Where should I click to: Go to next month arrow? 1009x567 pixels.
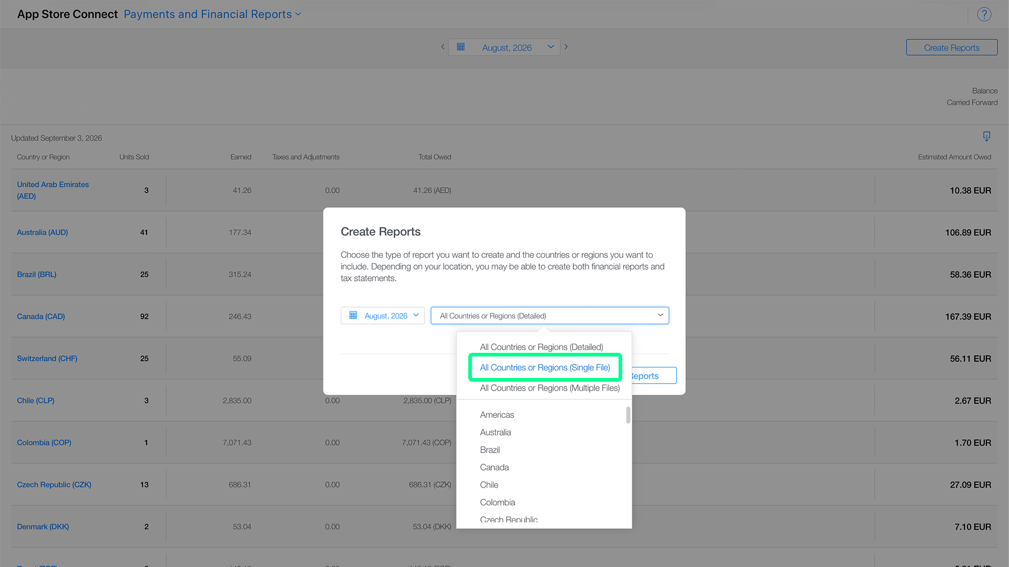click(566, 47)
